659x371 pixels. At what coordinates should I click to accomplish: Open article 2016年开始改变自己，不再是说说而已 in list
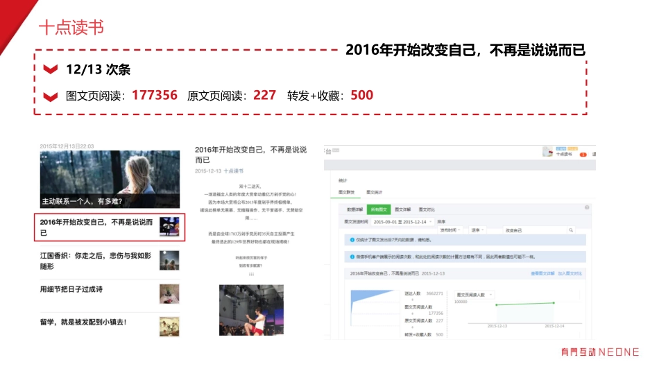(110, 227)
